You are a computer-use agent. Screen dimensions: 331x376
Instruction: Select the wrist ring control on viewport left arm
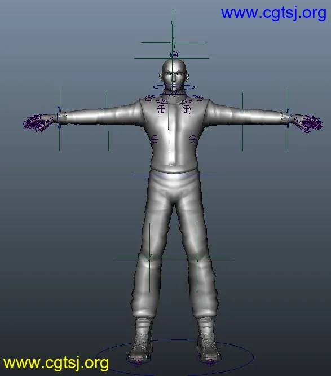[x=59, y=118]
